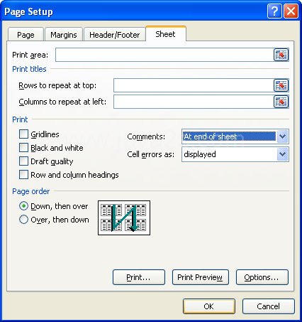Toggle the Draft quality checkbox

[x=23, y=161]
